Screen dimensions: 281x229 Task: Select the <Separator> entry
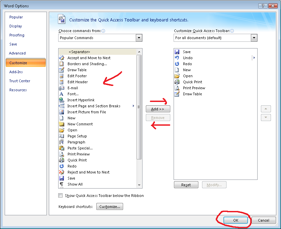tap(97, 52)
